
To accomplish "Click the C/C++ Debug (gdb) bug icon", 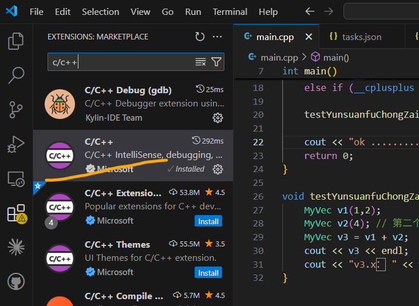I will 60,104.
